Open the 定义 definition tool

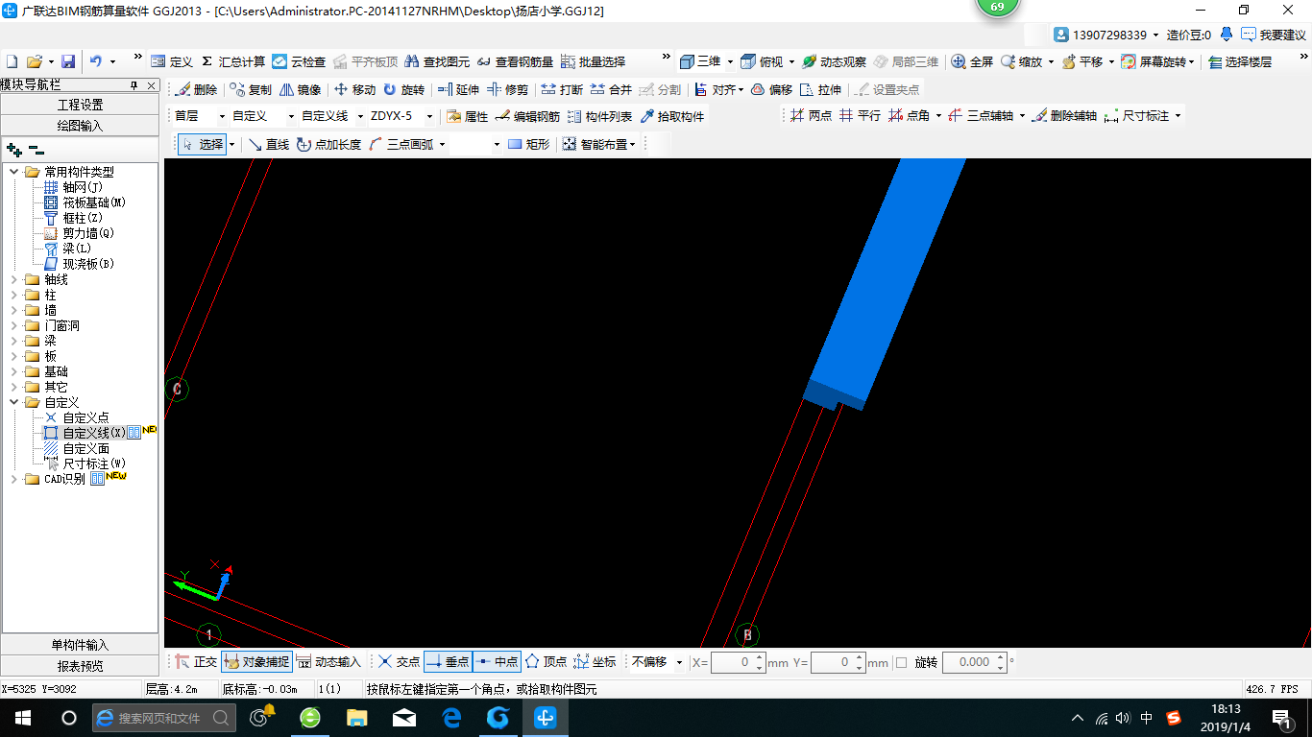coord(172,61)
